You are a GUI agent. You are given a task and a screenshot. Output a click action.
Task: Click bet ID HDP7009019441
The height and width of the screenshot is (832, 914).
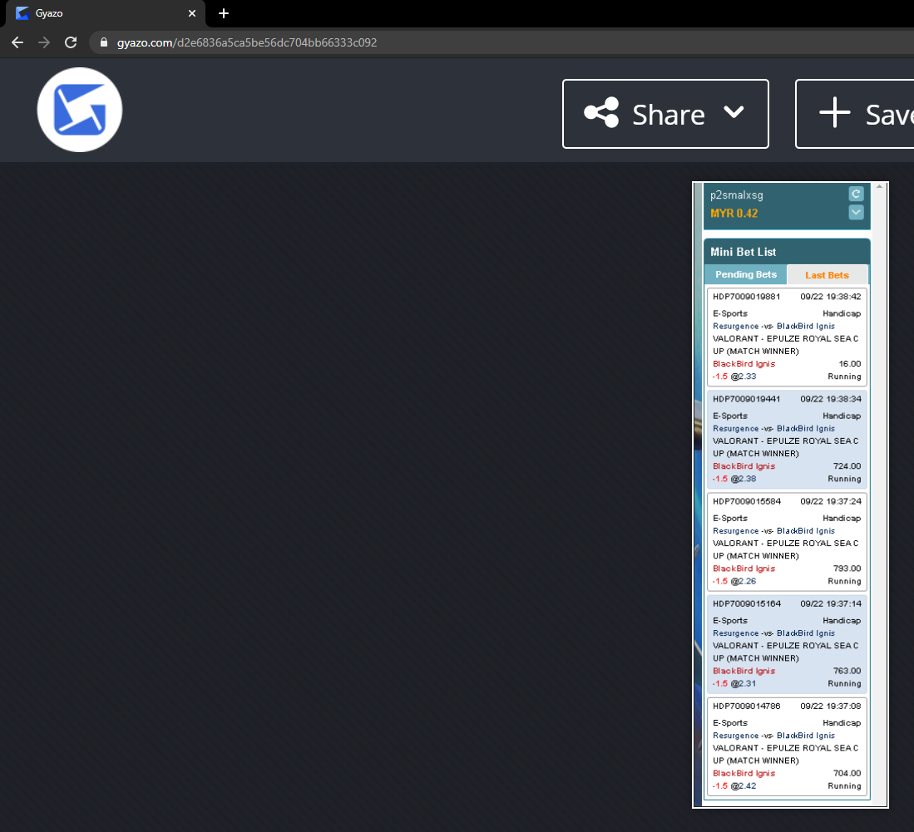click(x=746, y=399)
